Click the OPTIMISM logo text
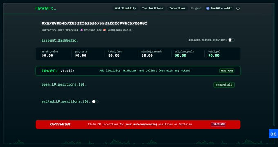The height and width of the screenshot is (147, 278). pyautogui.click(x=60, y=124)
